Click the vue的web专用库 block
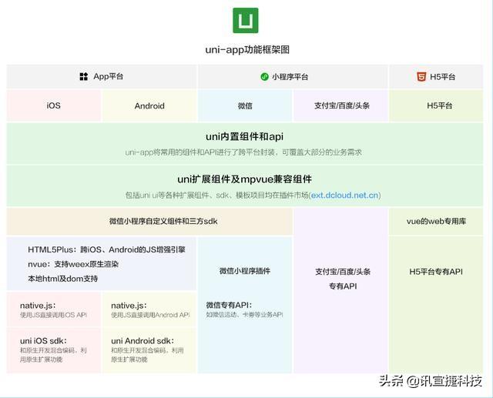Viewport: 493px width, 398px height. point(436,221)
